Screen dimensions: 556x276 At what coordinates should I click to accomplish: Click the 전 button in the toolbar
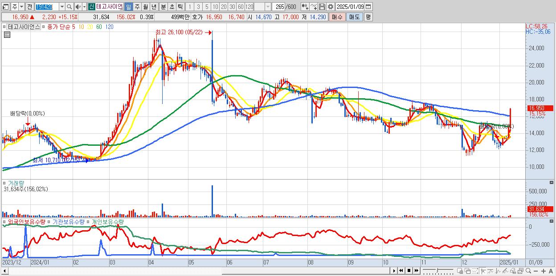(x=29, y=7)
